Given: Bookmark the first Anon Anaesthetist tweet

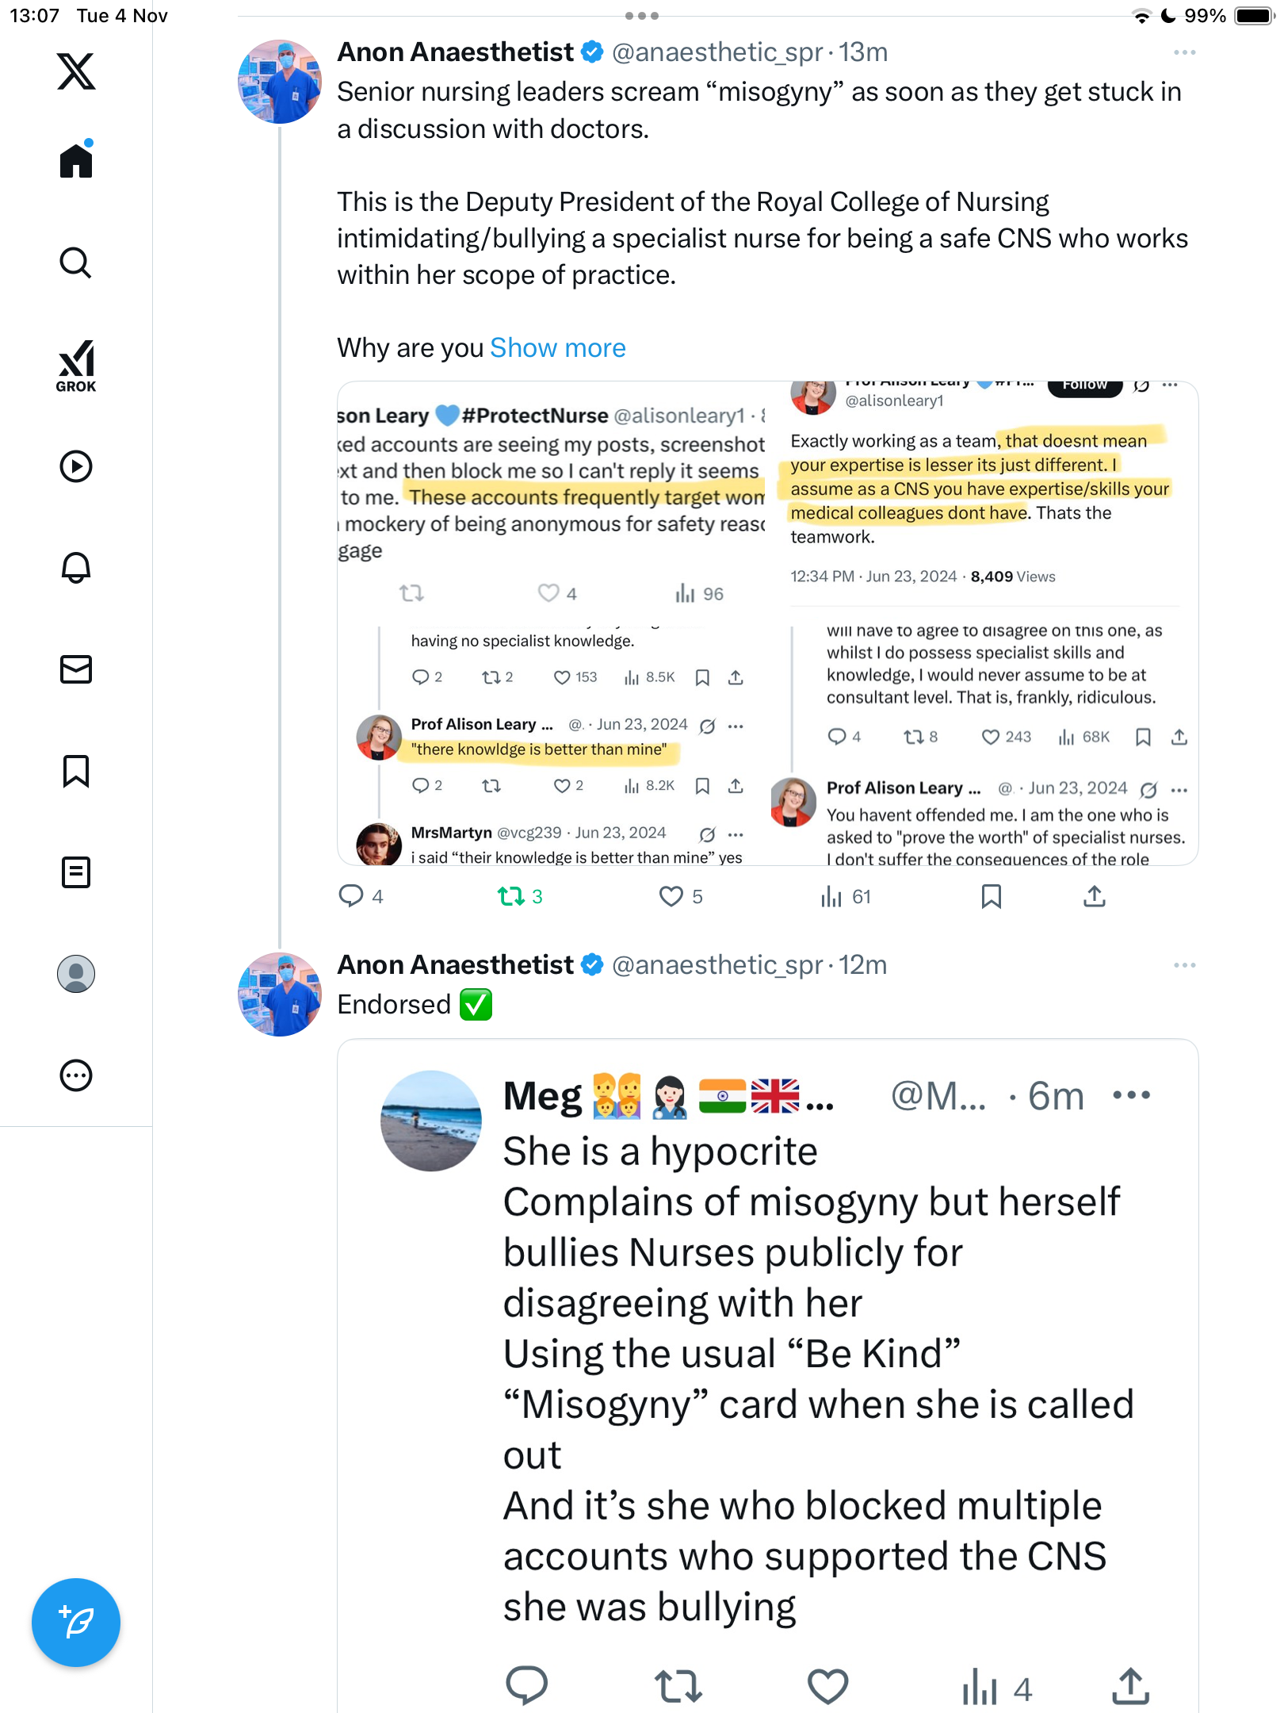Looking at the screenshot, I should click(991, 896).
